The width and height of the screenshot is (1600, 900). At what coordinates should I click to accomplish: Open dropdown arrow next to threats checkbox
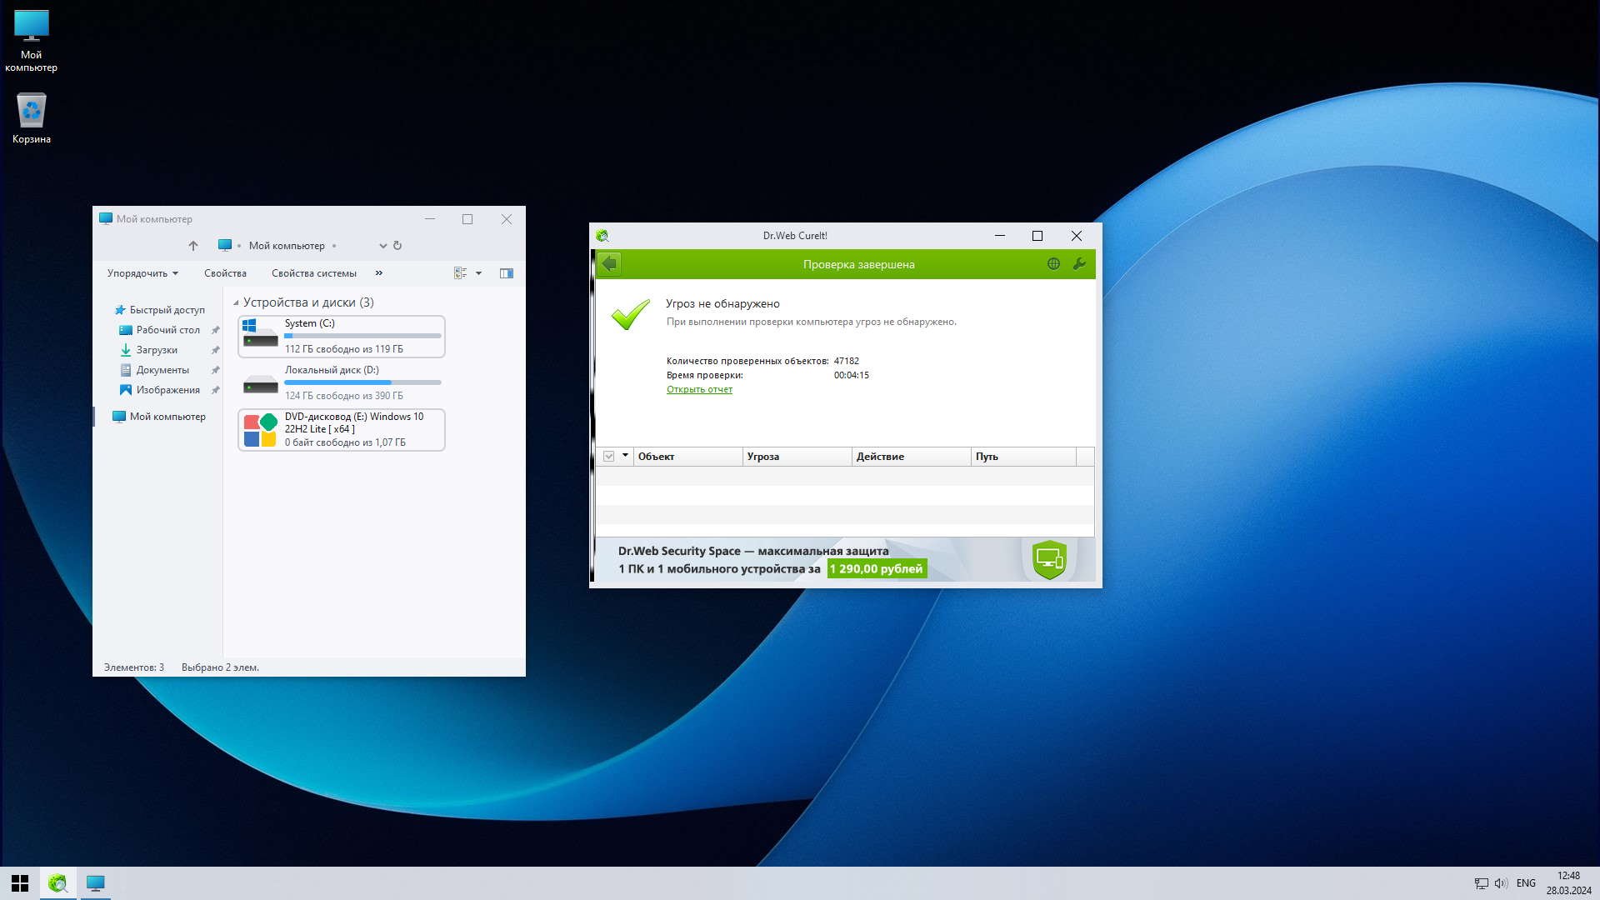coord(625,456)
